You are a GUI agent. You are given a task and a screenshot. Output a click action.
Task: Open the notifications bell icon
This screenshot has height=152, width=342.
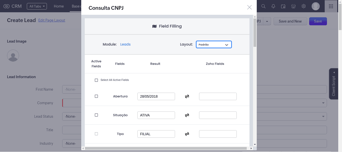[273, 6]
